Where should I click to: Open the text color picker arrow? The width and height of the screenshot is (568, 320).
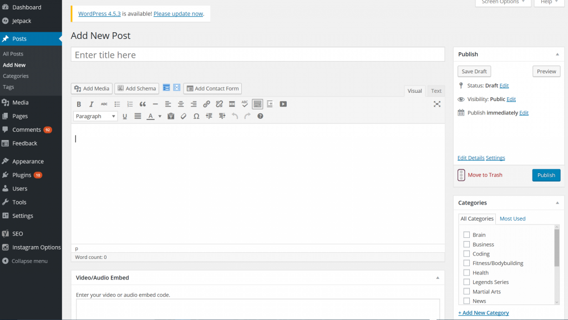pyautogui.click(x=160, y=117)
